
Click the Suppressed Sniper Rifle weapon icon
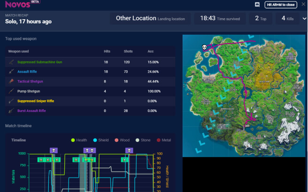coord(11,101)
